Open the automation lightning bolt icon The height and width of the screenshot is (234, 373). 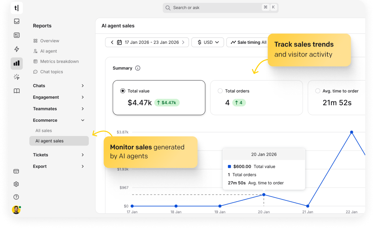pyautogui.click(x=16, y=49)
